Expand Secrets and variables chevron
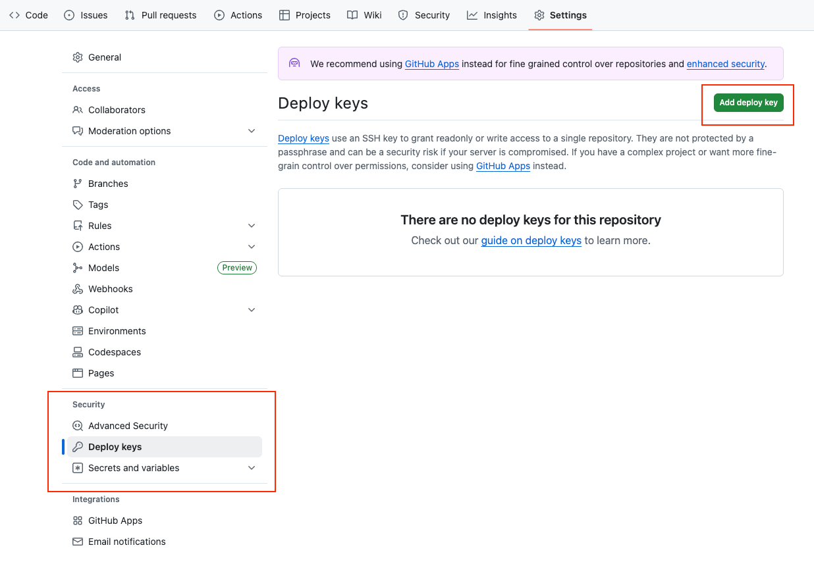Viewport: 814px width, 562px height. point(252,468)
